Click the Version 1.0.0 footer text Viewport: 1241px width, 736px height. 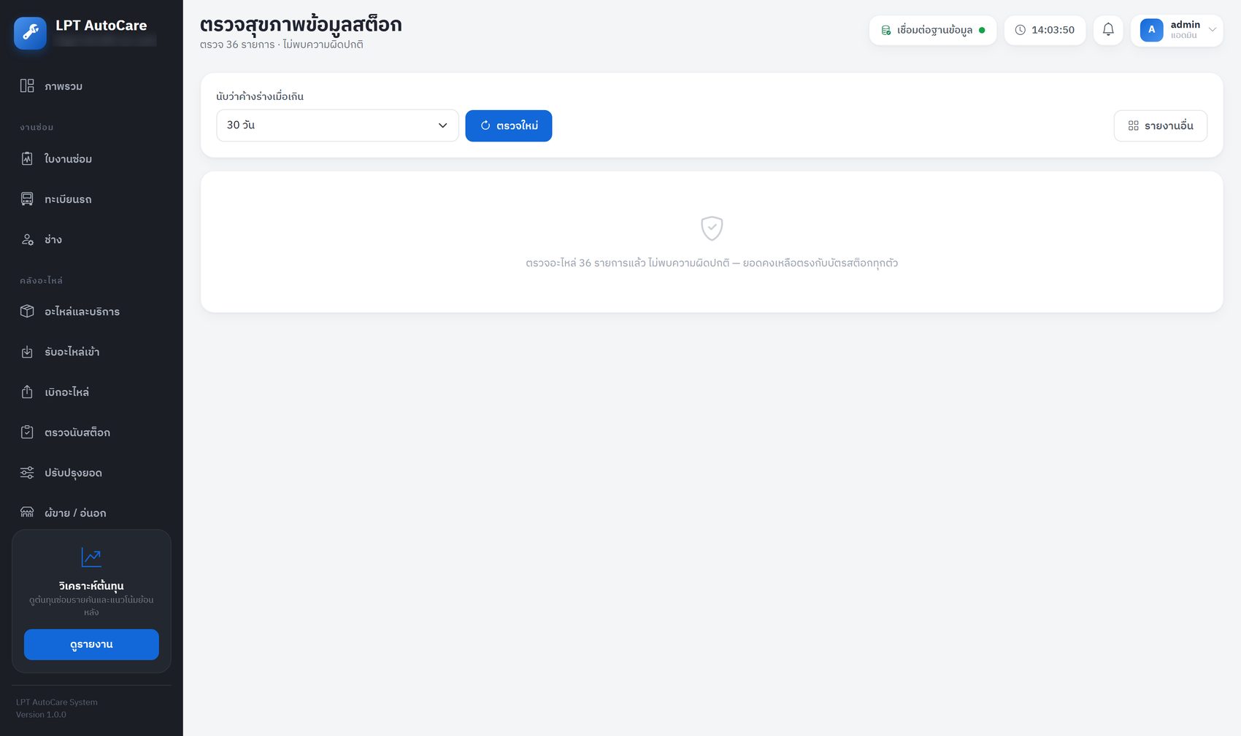click(x=41, y=715)
